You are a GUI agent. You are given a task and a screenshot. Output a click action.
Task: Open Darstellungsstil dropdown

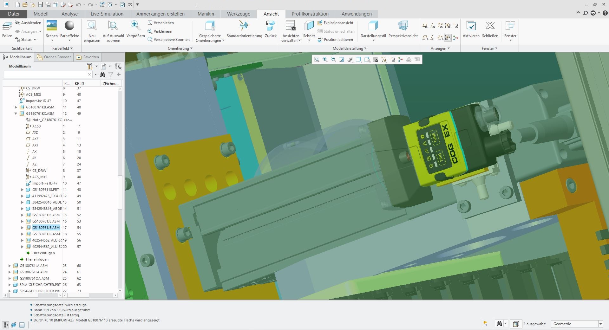pos(373,40)
